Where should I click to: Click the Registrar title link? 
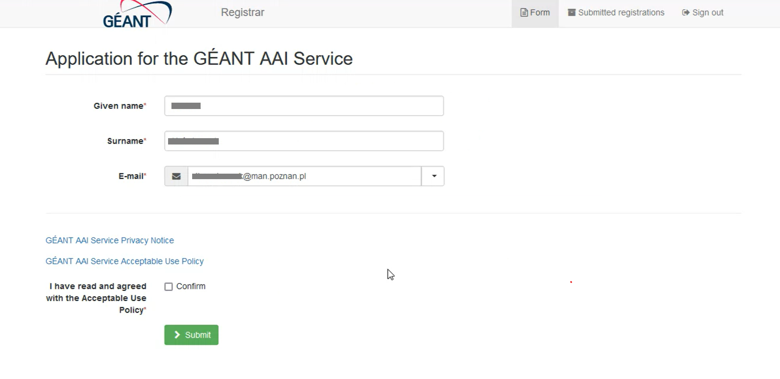[242, 12]
